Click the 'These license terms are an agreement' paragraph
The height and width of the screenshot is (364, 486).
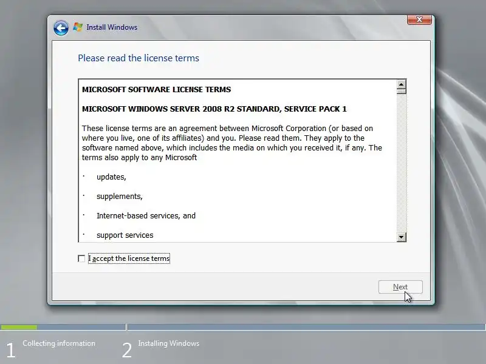[232, 143]
